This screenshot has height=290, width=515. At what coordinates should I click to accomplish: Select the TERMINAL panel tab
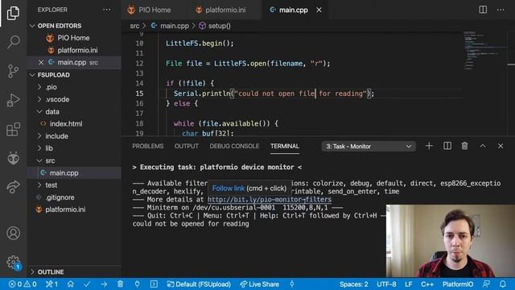[285, 146]
